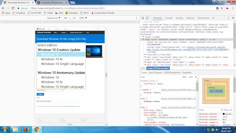Open the 100% zoom dropdown
236x133 pixels.
pyautogui.click(x=83, y=18)
